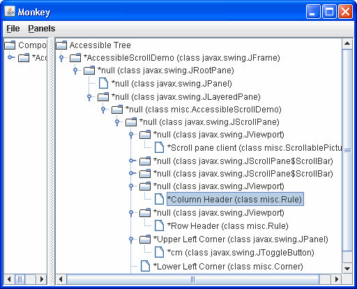Screen dimensions: 357x289
Task: Click the vertical scrollbar thumb
Action: [x=347, y=150]
